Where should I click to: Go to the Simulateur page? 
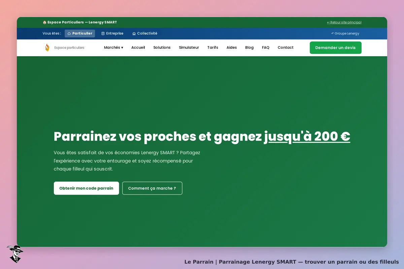(189, 47)
